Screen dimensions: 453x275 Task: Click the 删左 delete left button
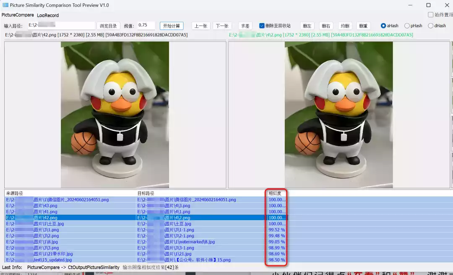tap(307, 26)
